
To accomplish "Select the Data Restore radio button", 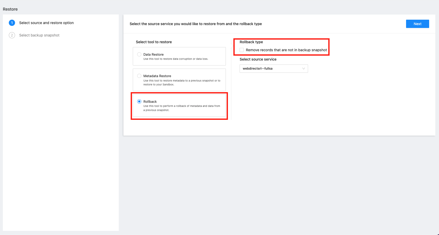I will coord(139,54).
